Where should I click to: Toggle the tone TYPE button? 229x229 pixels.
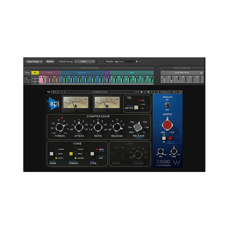coord(92,154)
